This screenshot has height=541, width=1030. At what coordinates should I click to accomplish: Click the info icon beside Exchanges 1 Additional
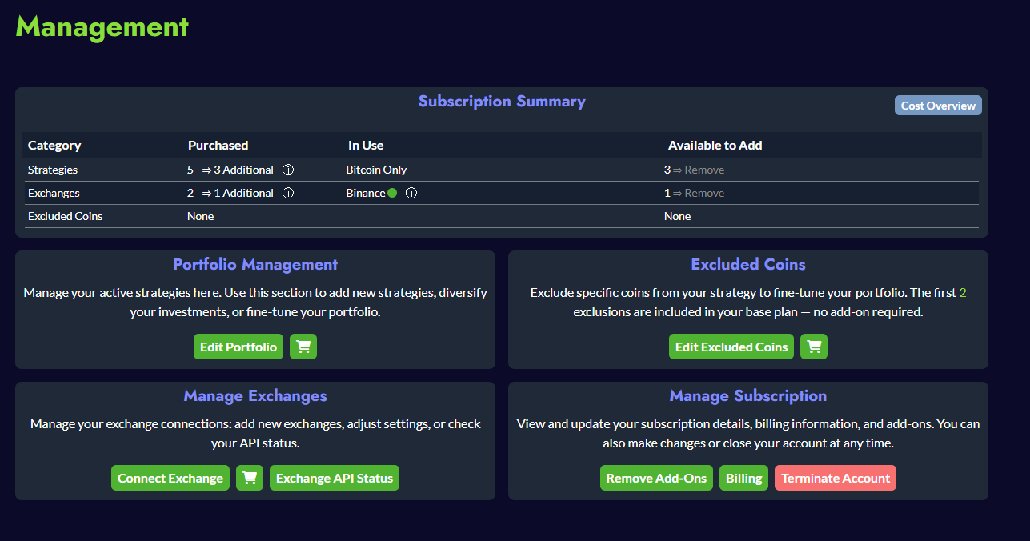288,193
